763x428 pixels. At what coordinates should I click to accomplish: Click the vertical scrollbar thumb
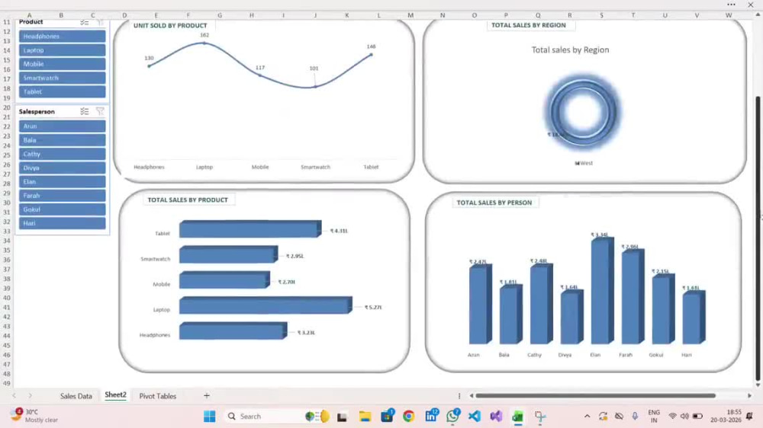pos(758,238)
